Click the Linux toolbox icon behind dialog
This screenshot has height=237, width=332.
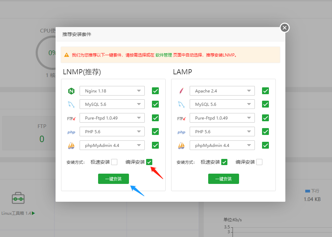tap(18, 198)
